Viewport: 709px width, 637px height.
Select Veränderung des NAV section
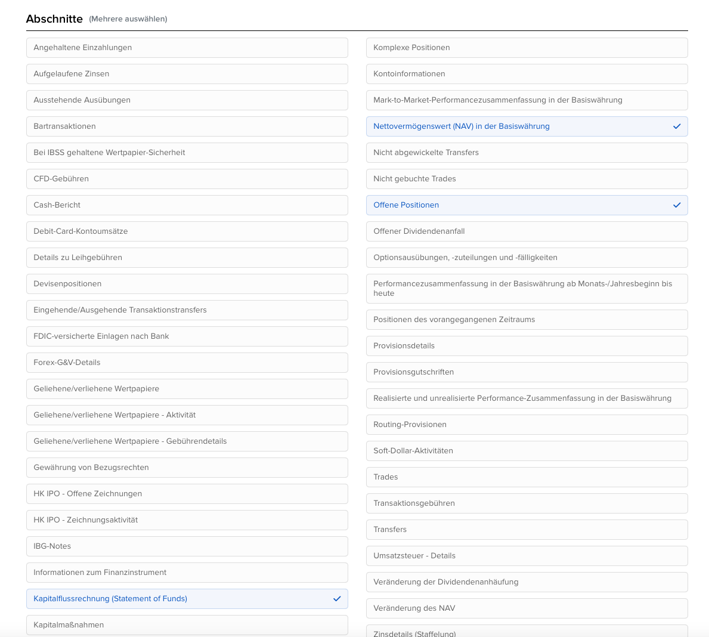[x=527, y=608]
